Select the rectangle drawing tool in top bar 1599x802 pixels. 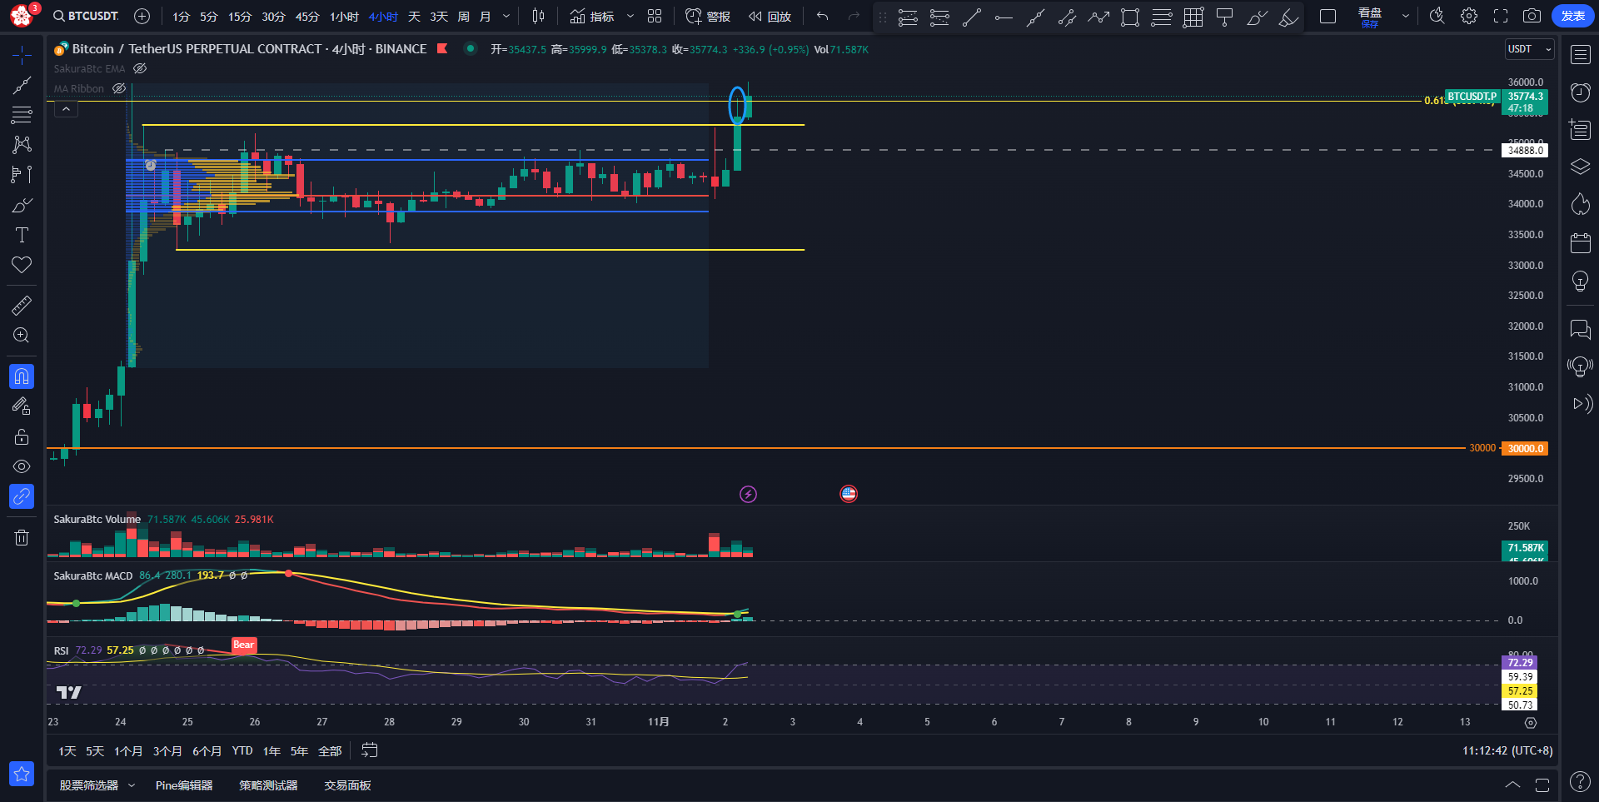click(x=1130, y=17)
